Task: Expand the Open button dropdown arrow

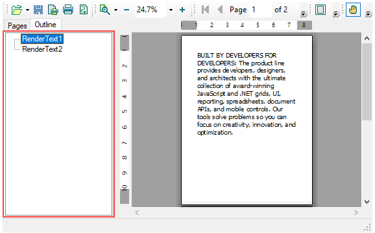Action: tap(27, 10)
